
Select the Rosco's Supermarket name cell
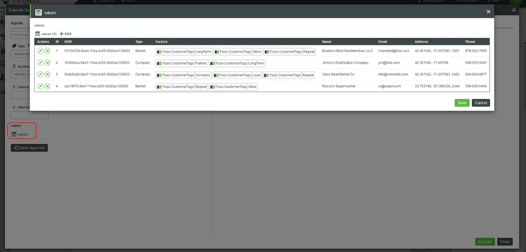339,86
